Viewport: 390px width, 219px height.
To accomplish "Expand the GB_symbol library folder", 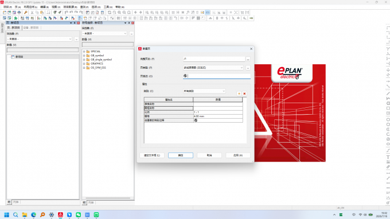I will (84, 56).
